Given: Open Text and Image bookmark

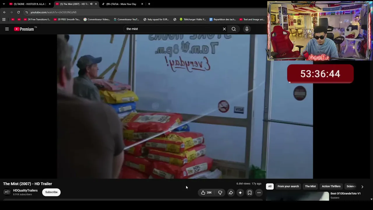Looking at the screenshot, I should coord(252,20).
